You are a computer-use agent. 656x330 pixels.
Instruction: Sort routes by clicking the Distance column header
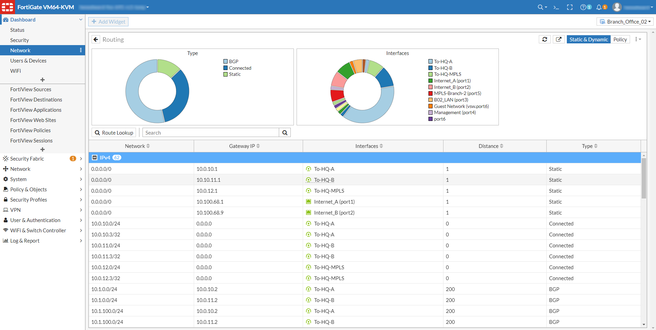[x=490, y=146]
